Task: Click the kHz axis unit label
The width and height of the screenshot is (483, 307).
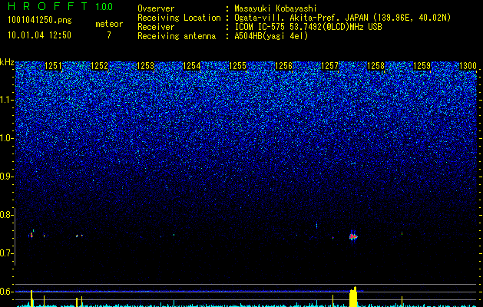Action: 7,62
